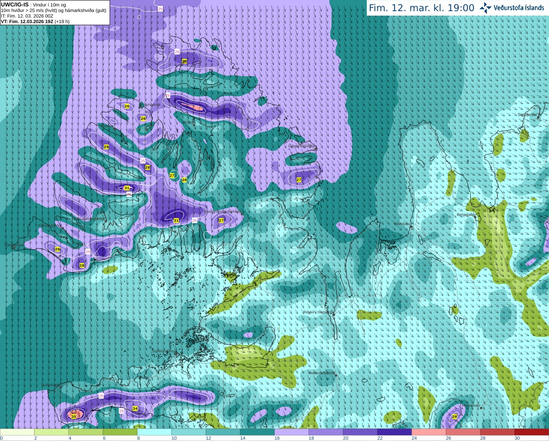The height and width of the screenshot is (441, 549).
Task: Click the 'Bergstaðir' place label
Action: tap(466, 215)
